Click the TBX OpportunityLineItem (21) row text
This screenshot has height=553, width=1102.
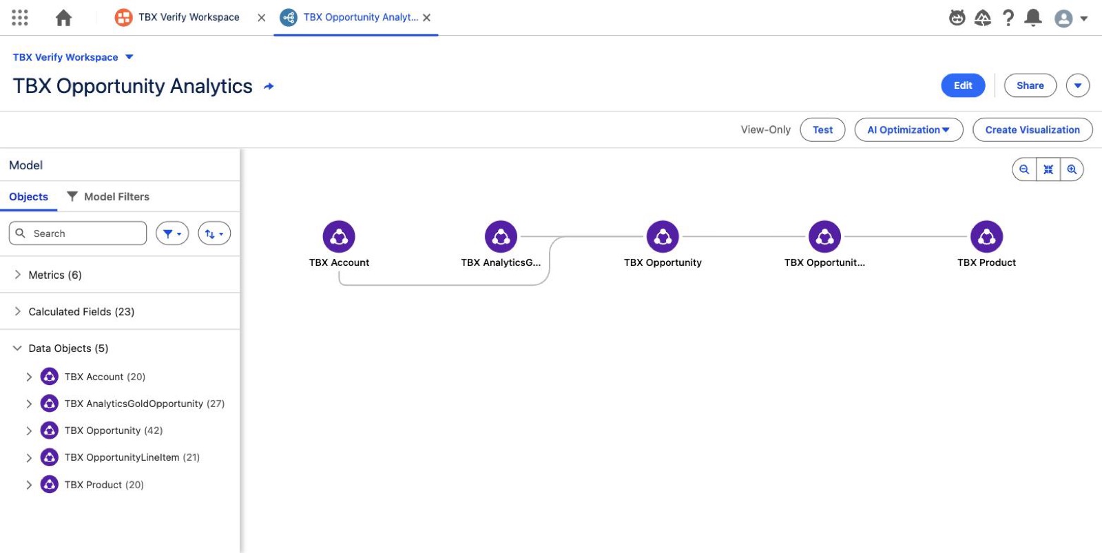(x=132, y=457)
